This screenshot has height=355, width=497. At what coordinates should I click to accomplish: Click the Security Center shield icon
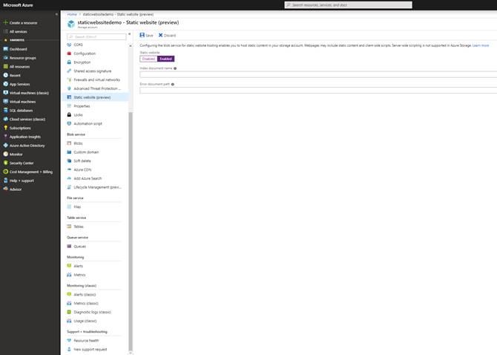point(5,163)
